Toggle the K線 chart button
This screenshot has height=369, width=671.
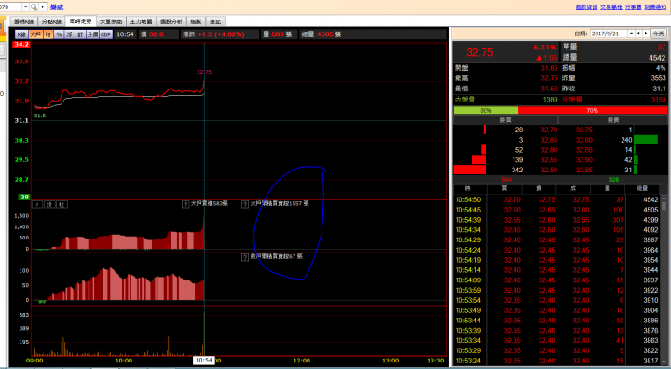pos(21,34)
